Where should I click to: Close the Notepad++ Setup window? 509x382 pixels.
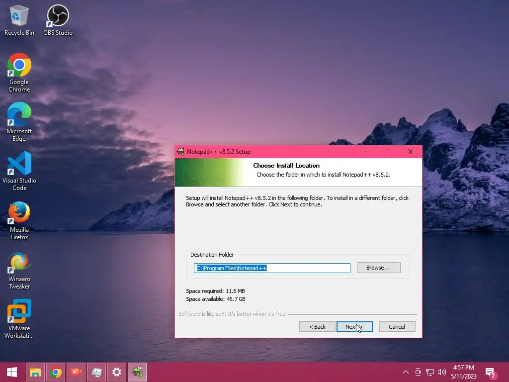pos(411,152)
